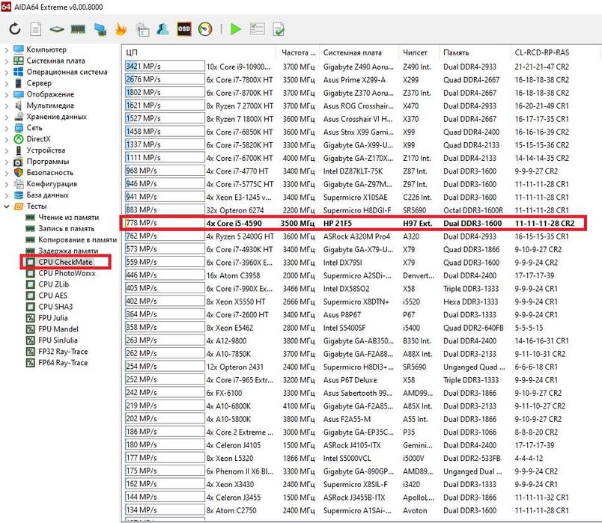Click the gauge sensor panel icon
The height and width of the screenshot is (523, 602).
[x=205, y=29]
